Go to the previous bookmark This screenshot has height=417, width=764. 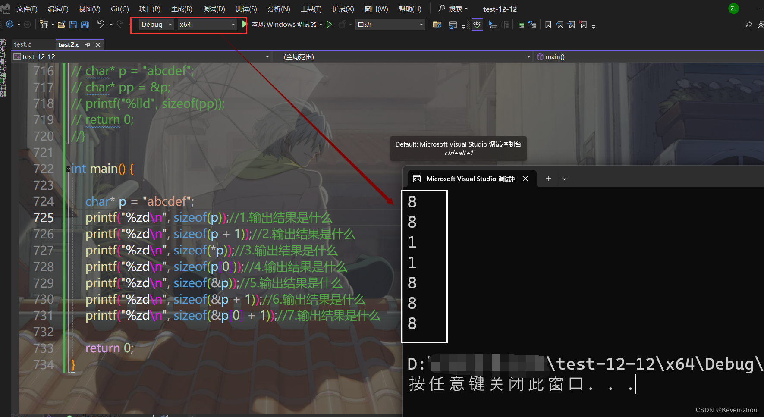pos(560,25)
